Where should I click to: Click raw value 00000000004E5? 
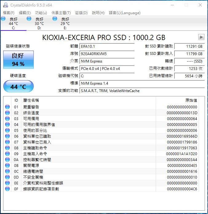(182, 166)
